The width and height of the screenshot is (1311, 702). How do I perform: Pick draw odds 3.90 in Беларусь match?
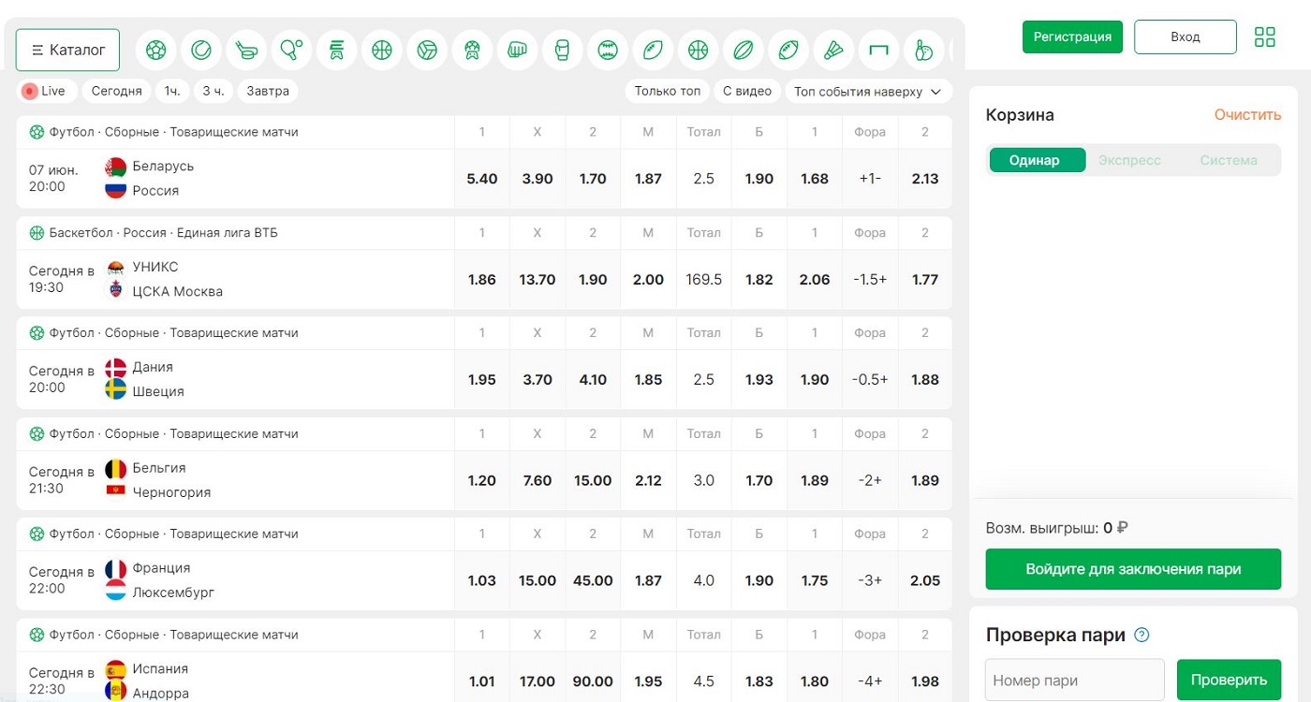tap(538, 179)
